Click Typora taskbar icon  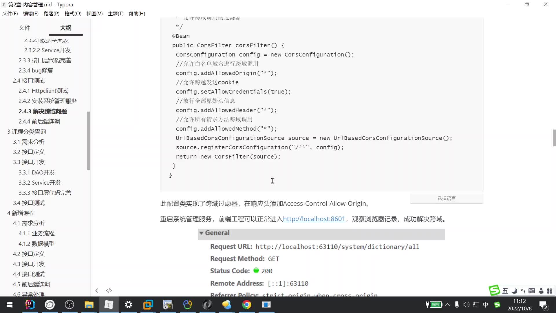point(109,305)
